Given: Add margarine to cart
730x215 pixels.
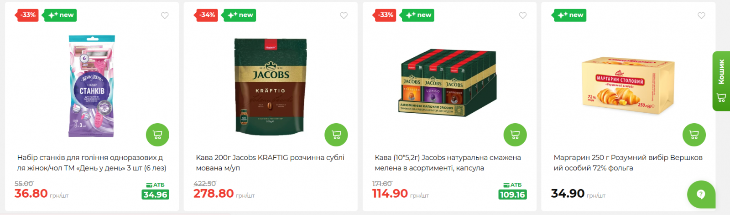Looking at the screenshot, I should (694, 135).
